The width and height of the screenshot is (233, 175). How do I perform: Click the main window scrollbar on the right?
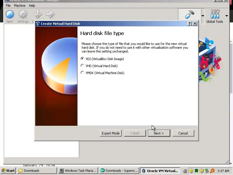coord(231,69)
